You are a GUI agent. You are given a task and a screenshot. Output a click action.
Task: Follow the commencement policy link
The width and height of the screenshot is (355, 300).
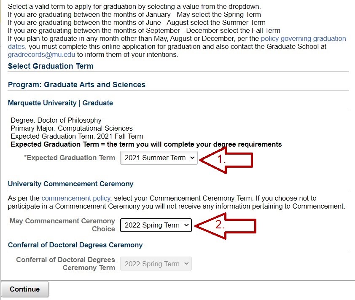(x=76, y=198)
